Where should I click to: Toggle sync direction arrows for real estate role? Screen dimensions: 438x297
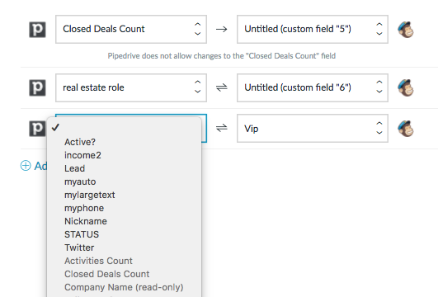[x=222, y=87]
